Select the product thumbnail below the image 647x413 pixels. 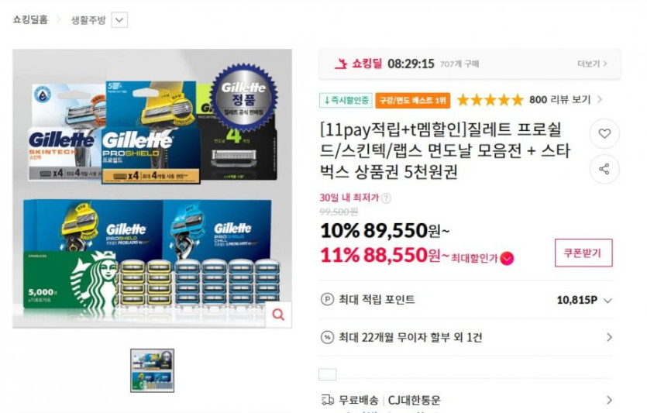[x=153, y=370]
